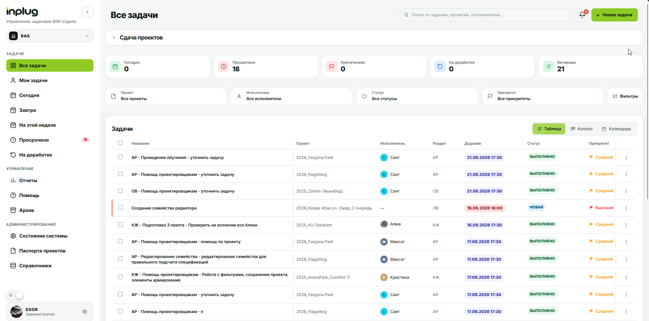Open the Приоритет filter dropdown
The image size is (649, 321).
543,96
